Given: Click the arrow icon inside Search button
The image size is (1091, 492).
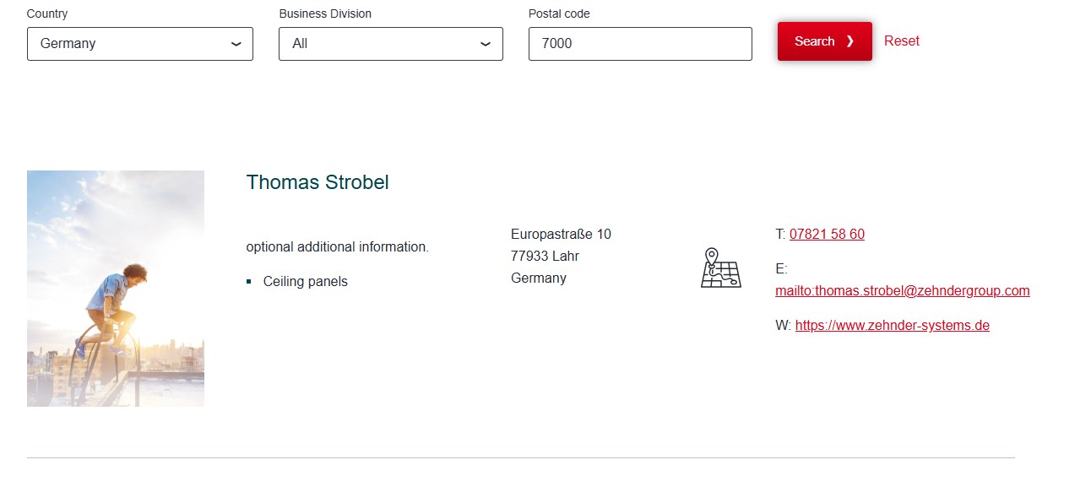Looking at the screenshot, I should coord(850,41).
